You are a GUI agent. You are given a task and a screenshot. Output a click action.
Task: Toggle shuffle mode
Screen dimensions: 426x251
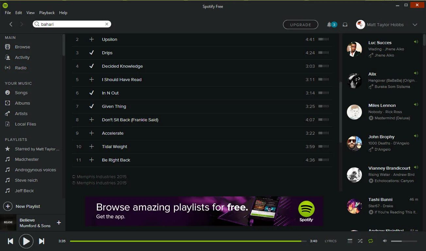360,241
